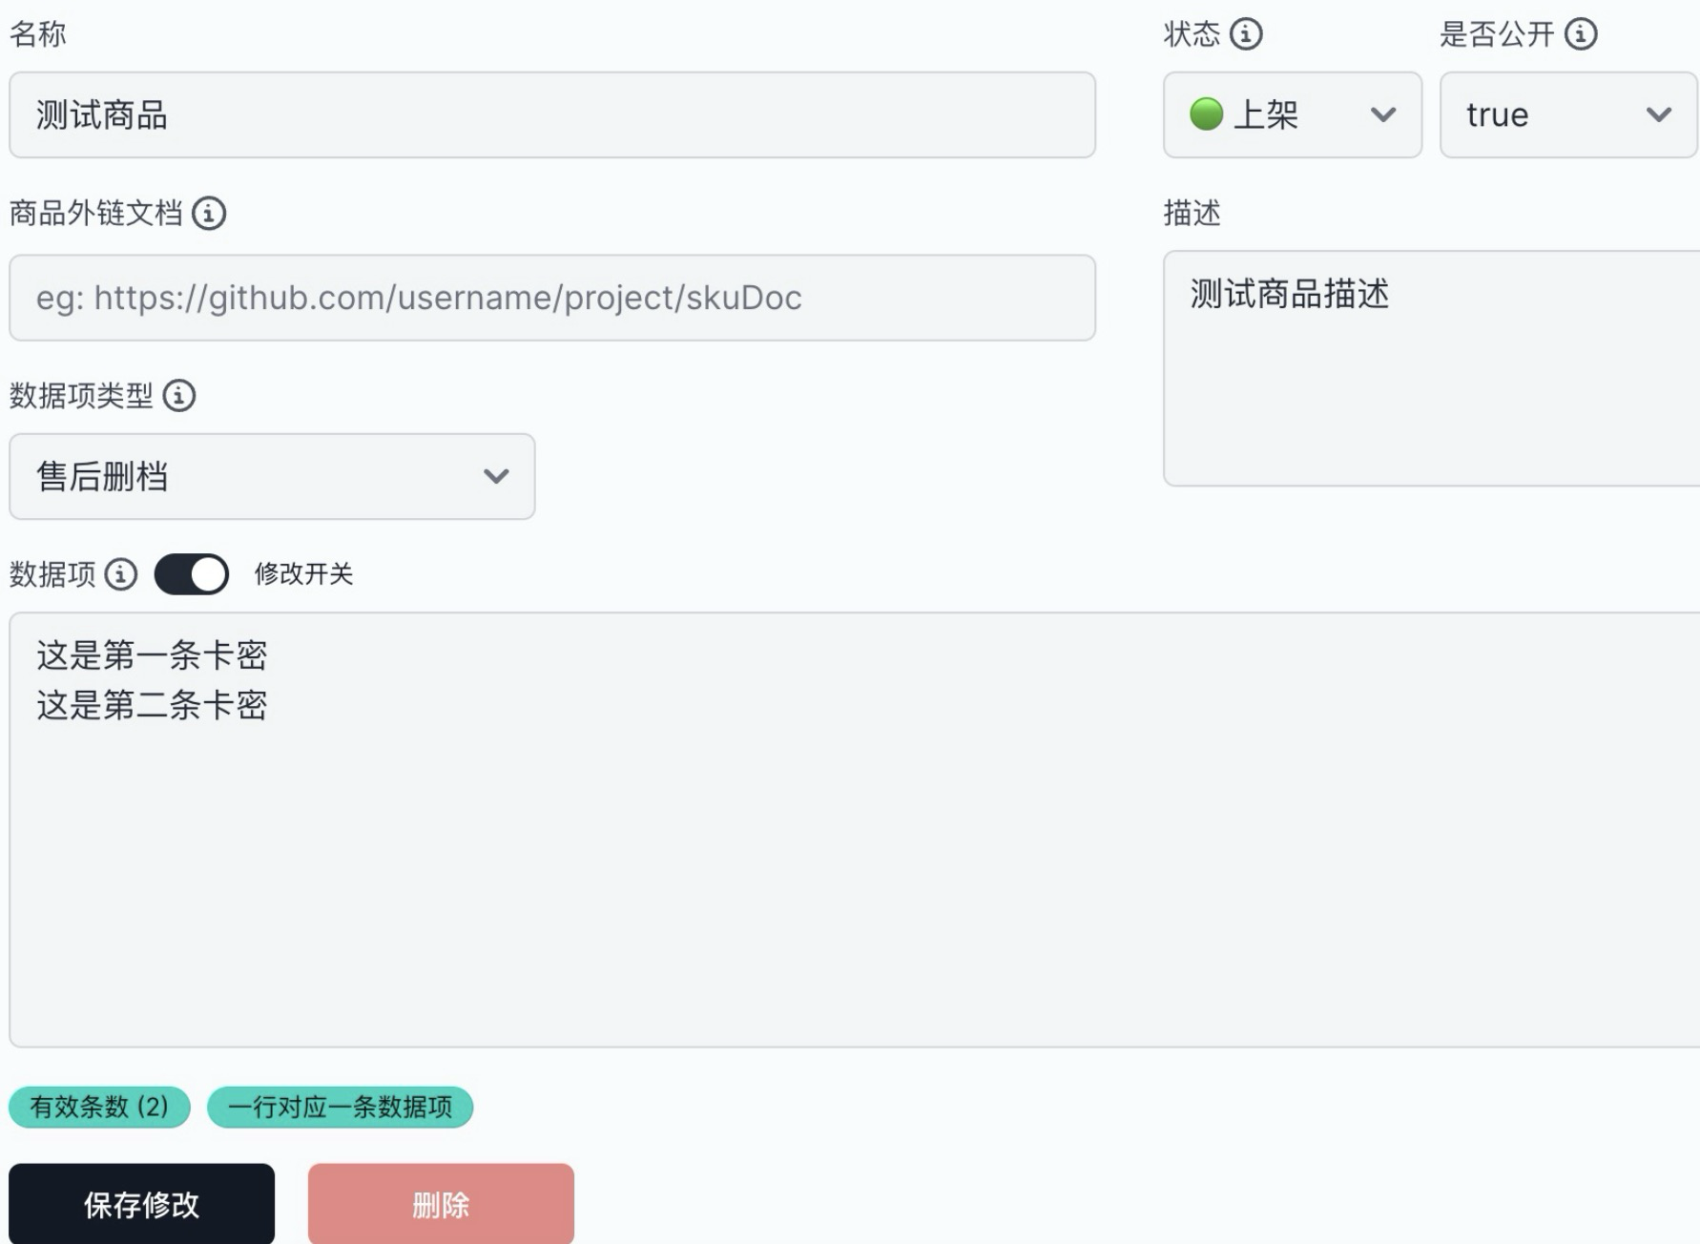Click the info icon next to 数据项 label
Viewport: 1700px width, 1244px height.
[x=121, y=574]
